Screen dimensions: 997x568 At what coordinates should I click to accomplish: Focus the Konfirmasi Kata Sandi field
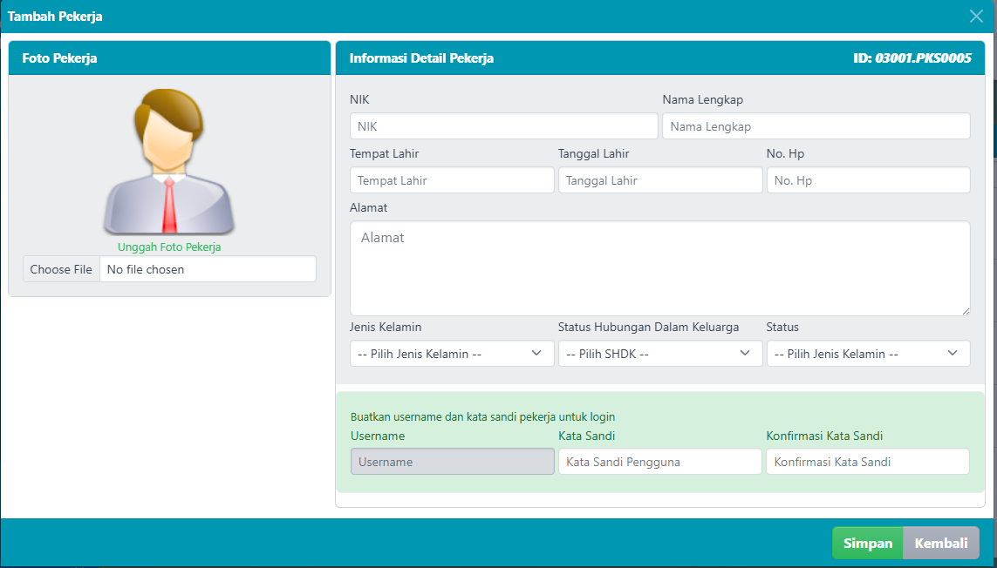tap(868, 462)
